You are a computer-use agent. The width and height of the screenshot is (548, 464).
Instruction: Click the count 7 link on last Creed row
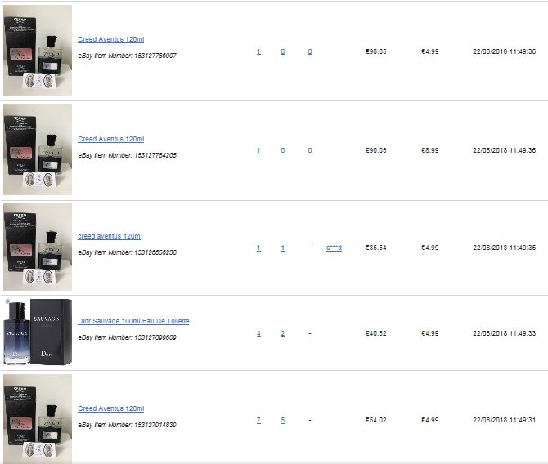click(x=258, y=420)
